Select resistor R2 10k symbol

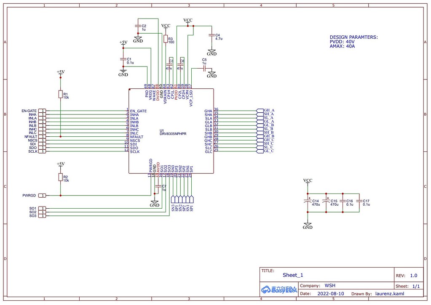tap(61, 177)
